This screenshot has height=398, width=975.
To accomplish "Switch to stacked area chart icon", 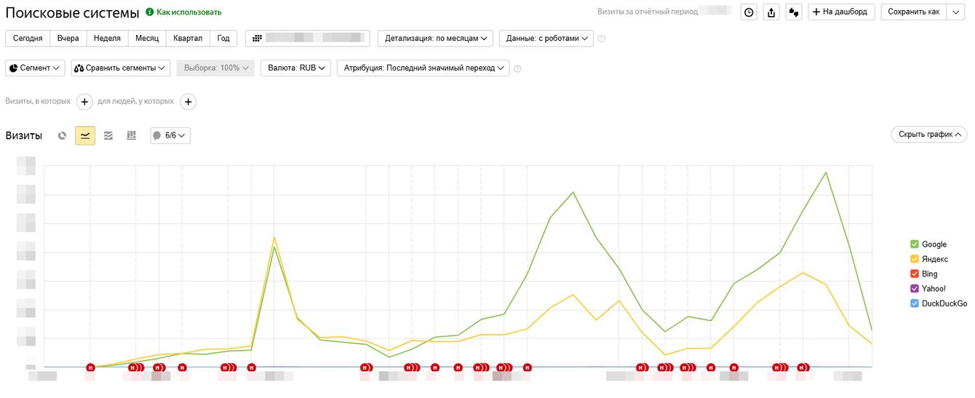I will [x=108, y=135].
